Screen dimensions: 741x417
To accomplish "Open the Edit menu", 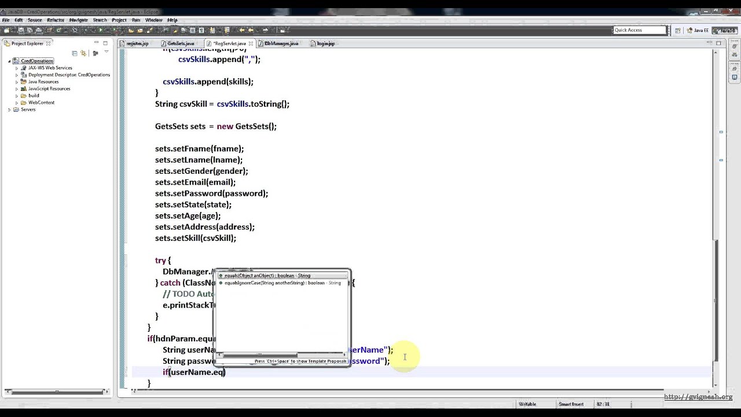I will point(19,20).
